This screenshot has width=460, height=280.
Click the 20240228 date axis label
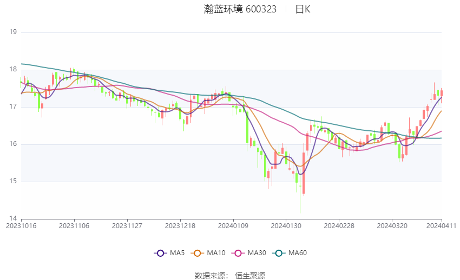point(338,225)
